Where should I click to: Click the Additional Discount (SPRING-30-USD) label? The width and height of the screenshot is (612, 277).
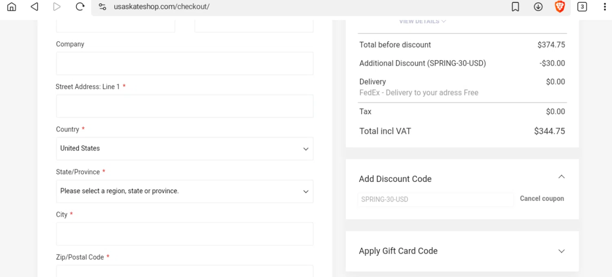[423, 63]
